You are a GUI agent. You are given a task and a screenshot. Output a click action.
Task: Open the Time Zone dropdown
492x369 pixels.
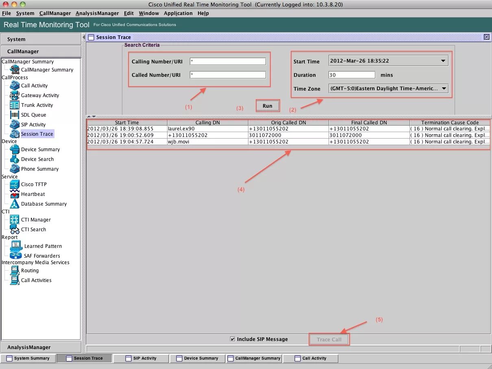pos(443,88)
